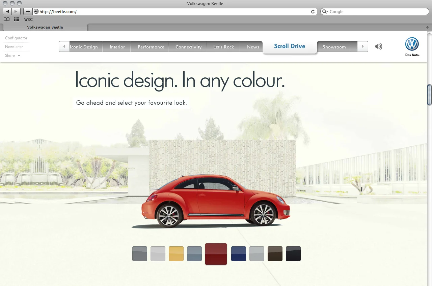
Task: Add bookmark with the plus button
Action: [x=28, y=11]
